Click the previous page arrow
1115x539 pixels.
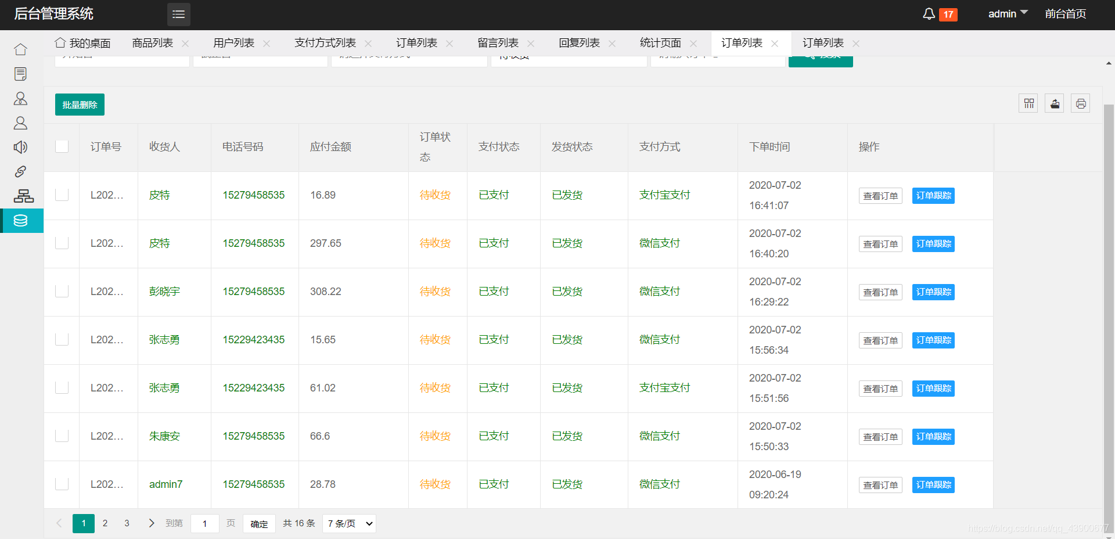[59, 523]
